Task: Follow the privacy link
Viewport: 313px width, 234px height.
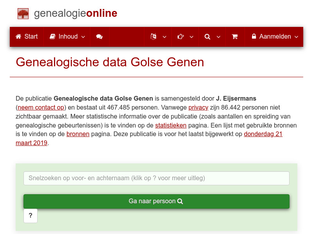Action: tap(198, 107)
